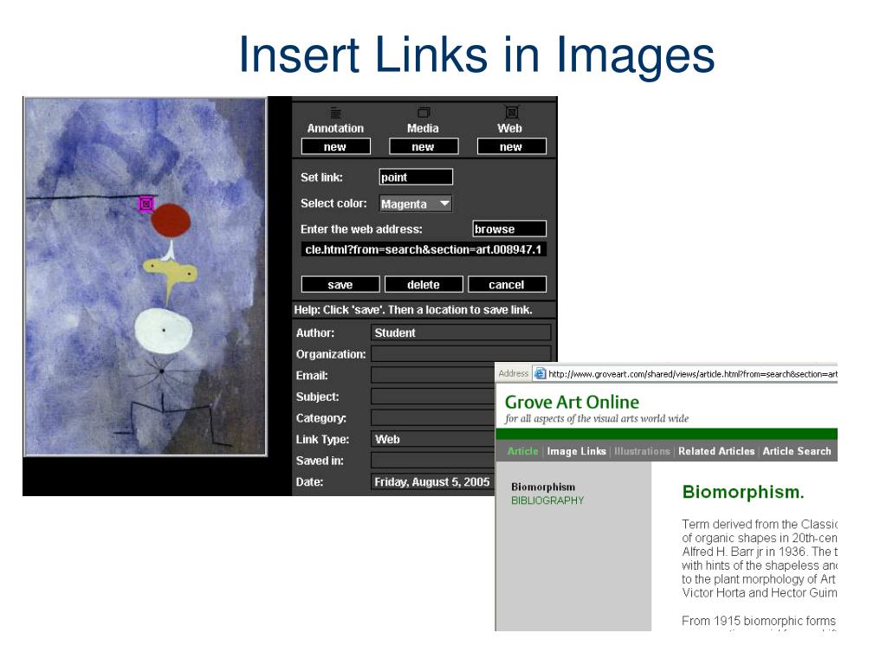
Task: Click the Set link point field
Action: click(416, 177)
